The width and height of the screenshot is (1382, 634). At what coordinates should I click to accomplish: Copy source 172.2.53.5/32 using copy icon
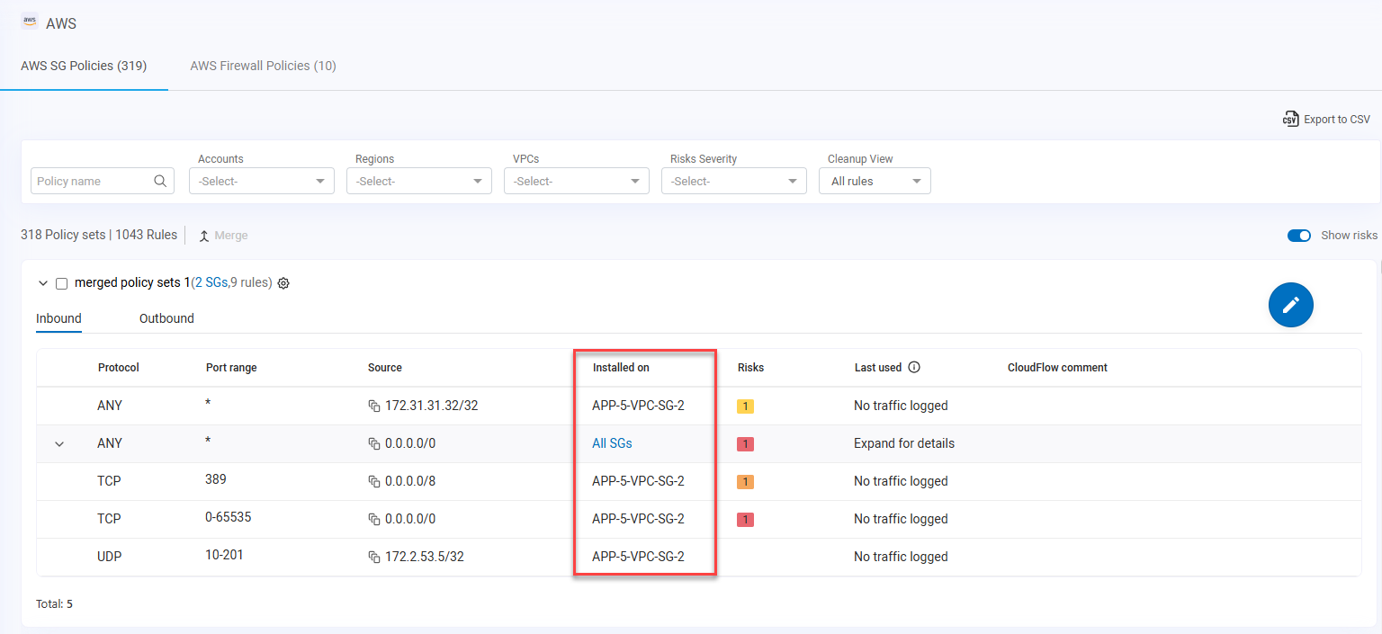(374, 558)
